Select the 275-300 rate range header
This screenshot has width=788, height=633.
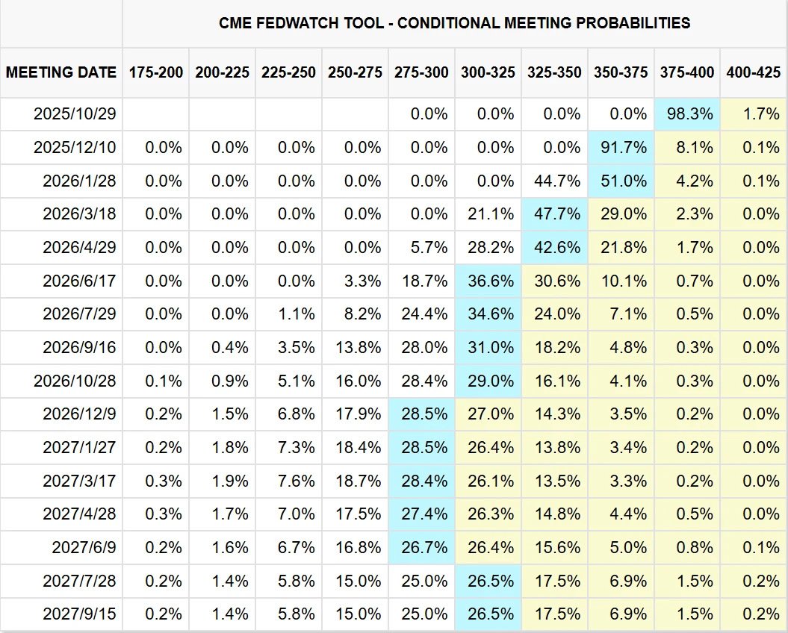[x=421, y=72]
